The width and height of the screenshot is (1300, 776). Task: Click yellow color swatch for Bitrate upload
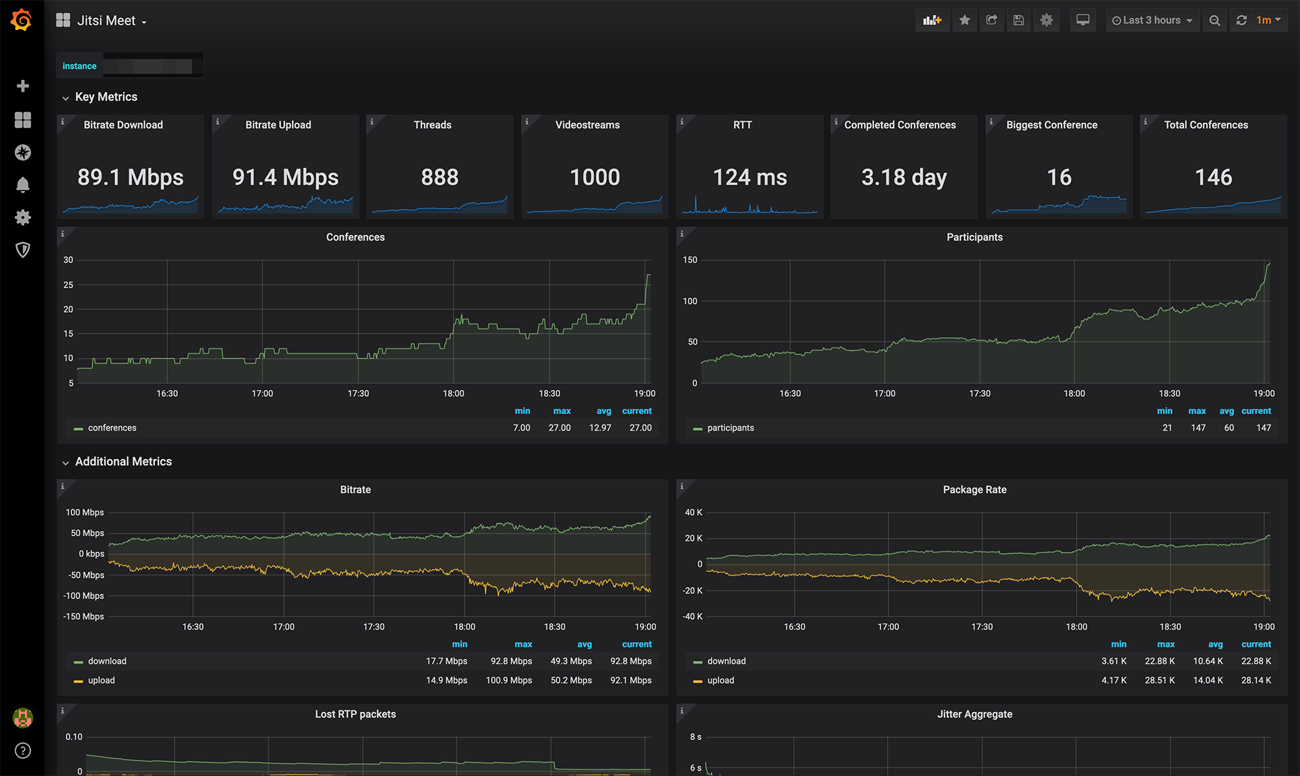tap(79, 681)
